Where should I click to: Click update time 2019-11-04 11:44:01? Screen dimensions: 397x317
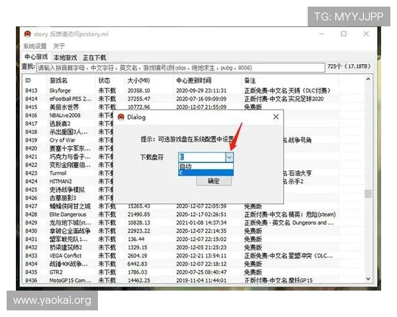point(201,280)
